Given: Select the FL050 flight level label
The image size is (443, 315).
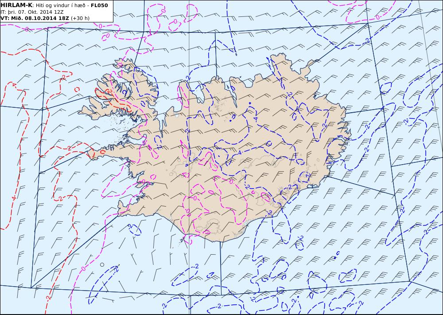Looking at the screenshot, I should pyautogui.click(x=99, y=5).
